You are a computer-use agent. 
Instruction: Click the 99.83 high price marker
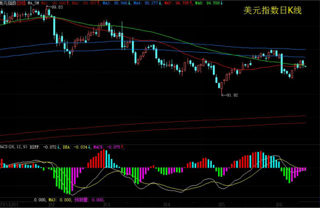coord(57,7)
